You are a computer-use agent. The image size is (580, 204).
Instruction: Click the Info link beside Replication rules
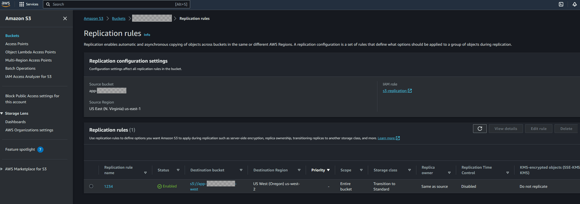tap(147, 35)
